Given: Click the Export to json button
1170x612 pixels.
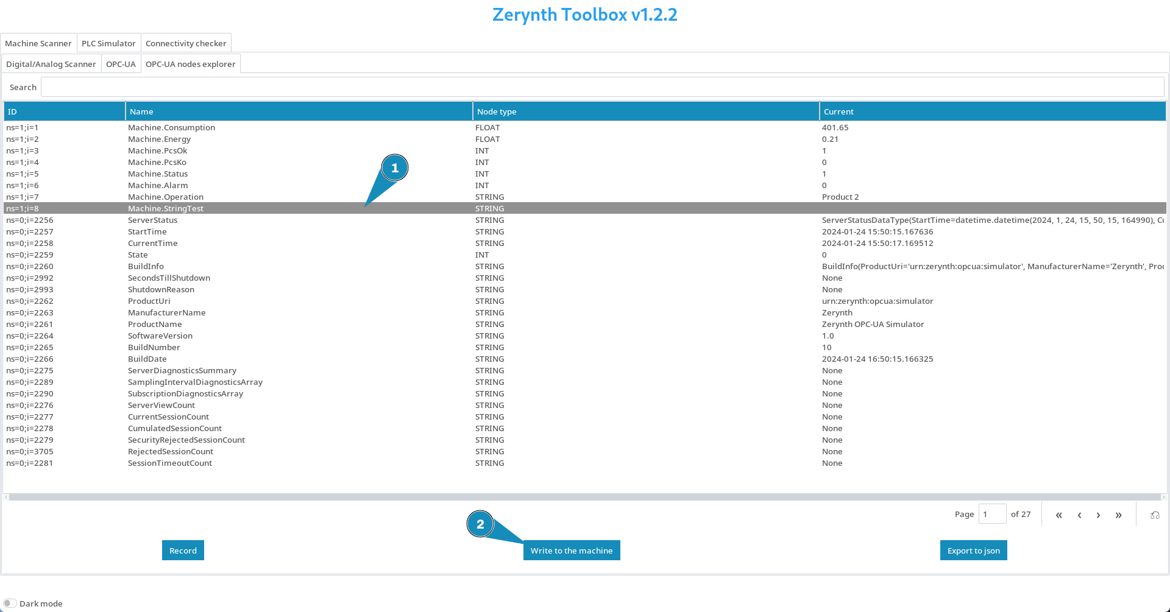Looking at the screenshot, I should coord(973,550).
